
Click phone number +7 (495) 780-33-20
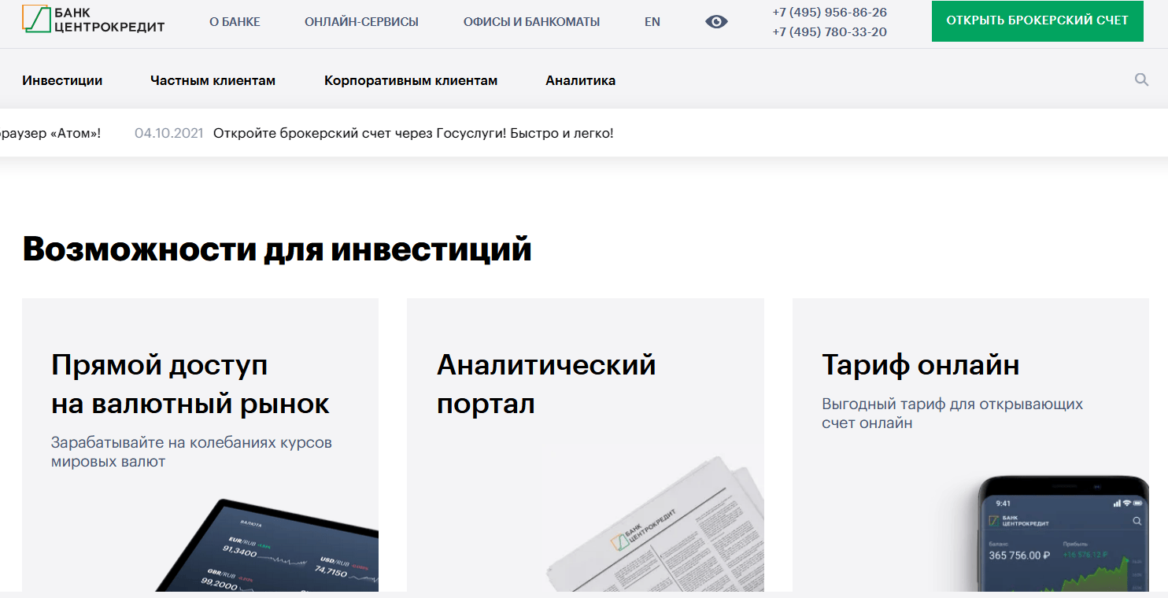(830, 32)
